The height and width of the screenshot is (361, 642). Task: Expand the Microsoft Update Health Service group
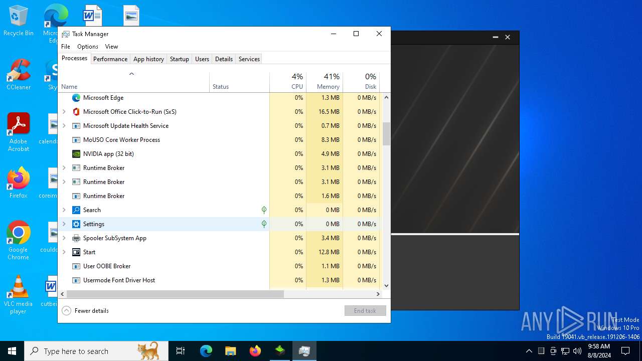64,126
